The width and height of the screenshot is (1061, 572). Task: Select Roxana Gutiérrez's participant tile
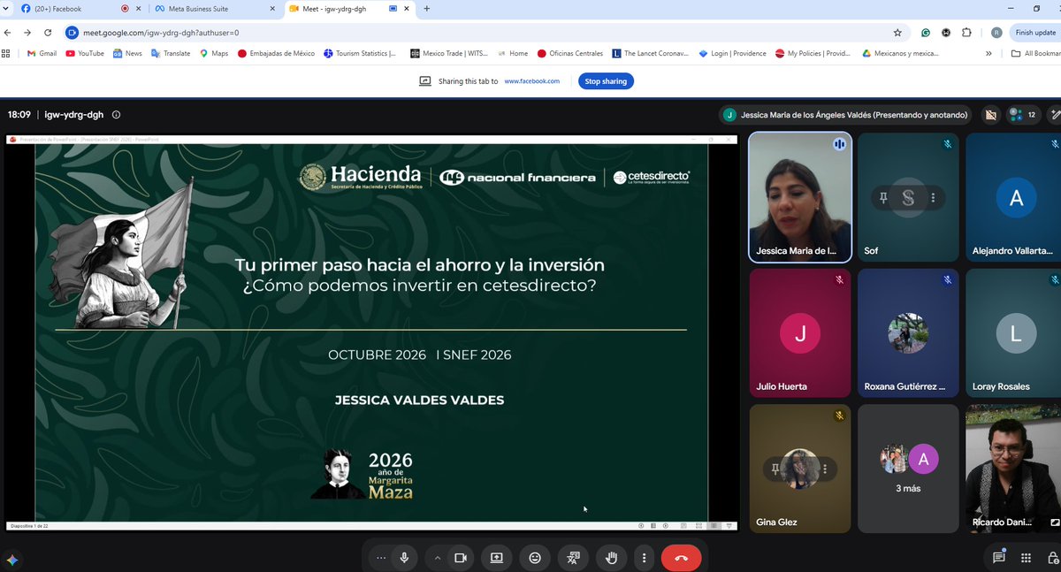(908, 333)
